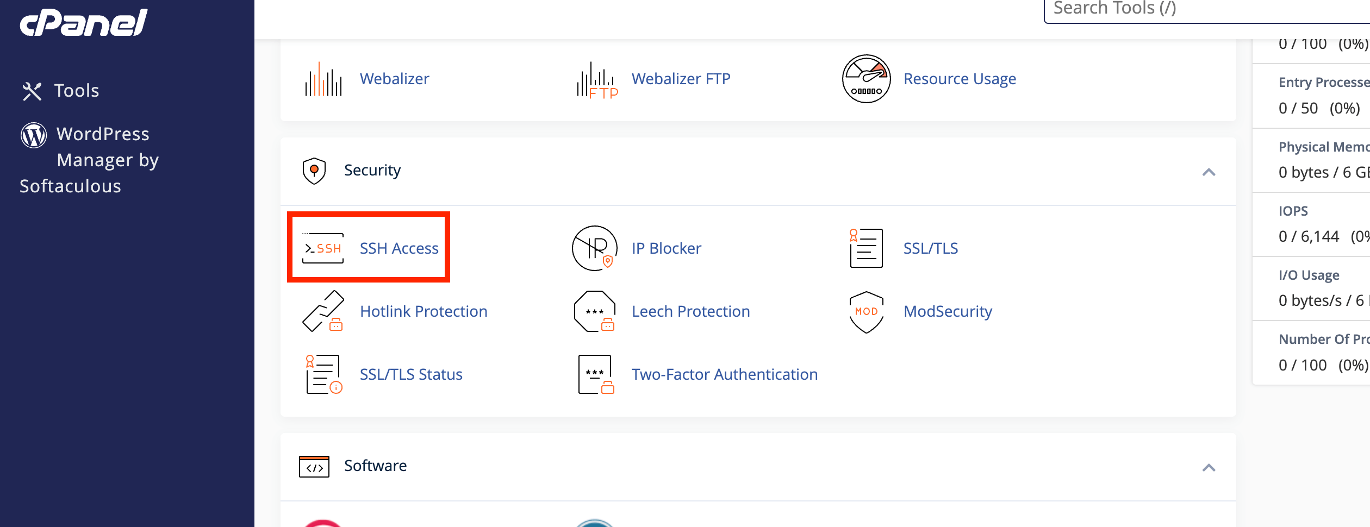This screenshot has width=1370, height=527.
Task: Open the Hotlink Protection link
Action: [424, 311]
